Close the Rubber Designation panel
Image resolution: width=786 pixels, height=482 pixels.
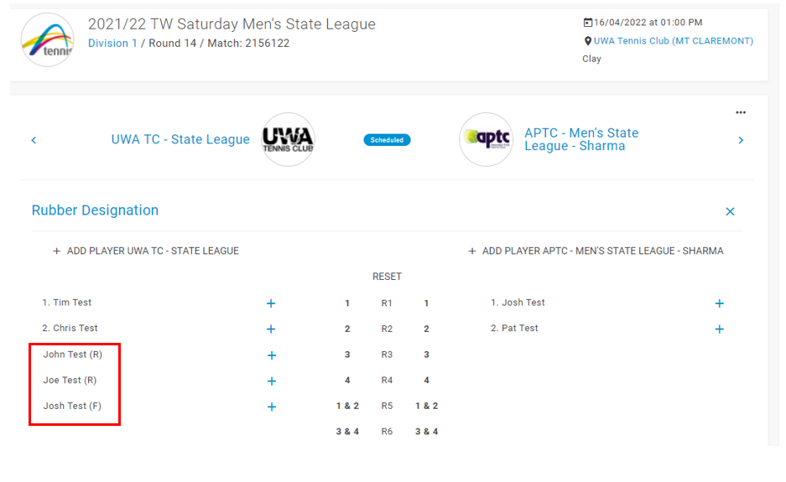[x=730, y=211]
